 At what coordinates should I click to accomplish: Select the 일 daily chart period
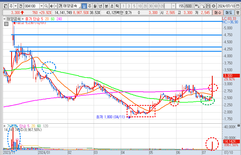84,6
